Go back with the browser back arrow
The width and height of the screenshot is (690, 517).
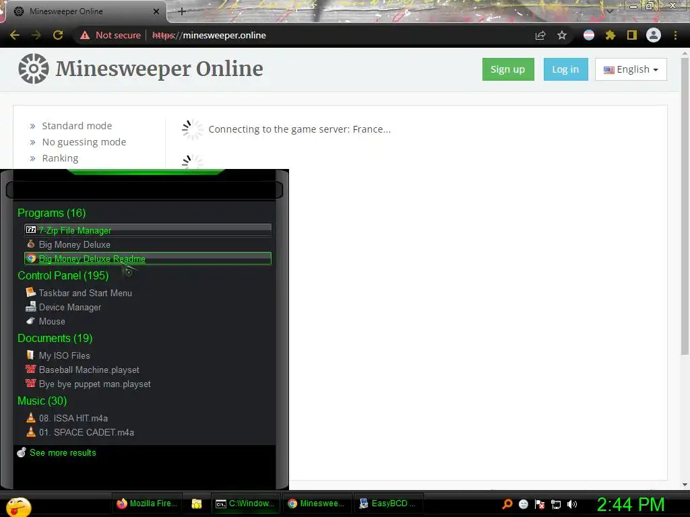coord(15,35)
